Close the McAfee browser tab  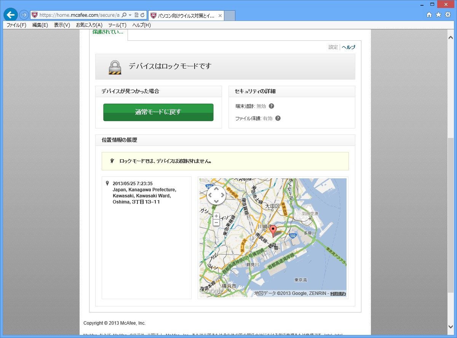[x=219, y=16]
